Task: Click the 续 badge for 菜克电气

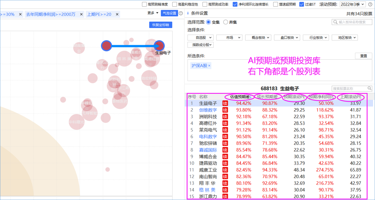Action: [x=225, y=130]
